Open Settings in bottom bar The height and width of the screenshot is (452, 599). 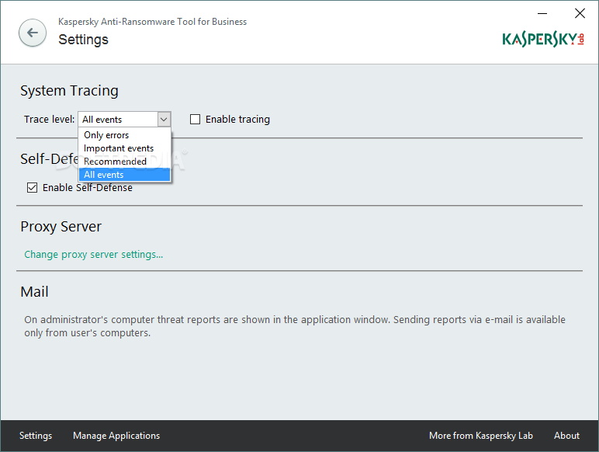[36, 436]
